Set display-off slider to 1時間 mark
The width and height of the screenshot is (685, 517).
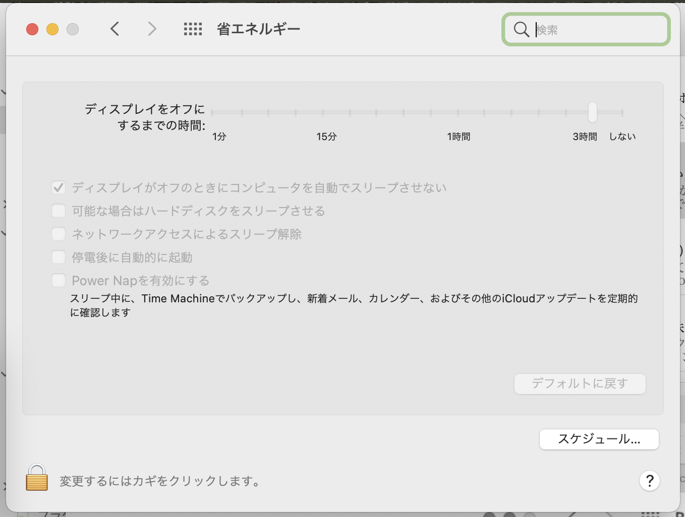tap(458, 113)
